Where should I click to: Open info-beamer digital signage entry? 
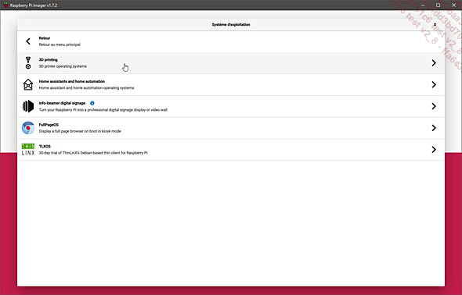click(x=231, y=106)
